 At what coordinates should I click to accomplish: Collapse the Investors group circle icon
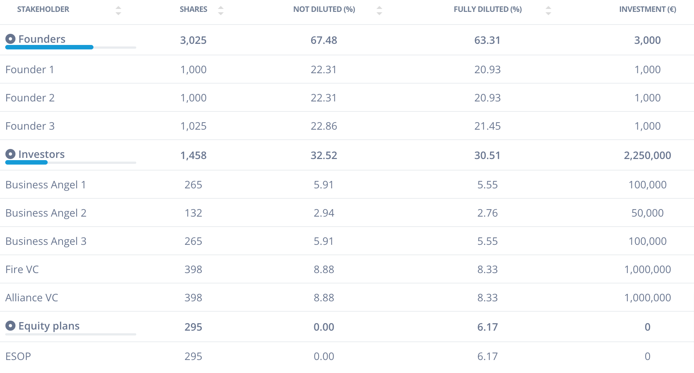[x=10, y=154]
